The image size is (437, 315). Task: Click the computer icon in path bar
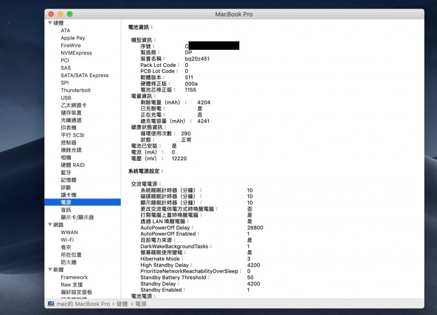[51, 304]
